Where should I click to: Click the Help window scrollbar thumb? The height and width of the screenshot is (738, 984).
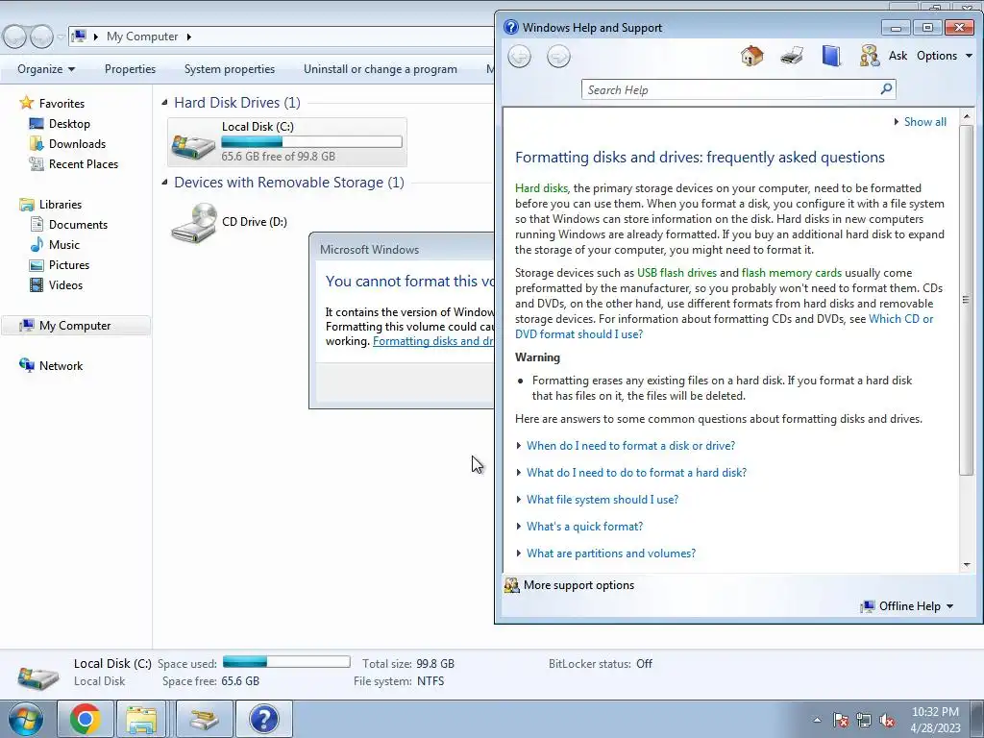(966, 300)
